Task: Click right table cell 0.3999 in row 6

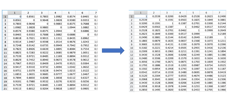Action: [193, 34]
